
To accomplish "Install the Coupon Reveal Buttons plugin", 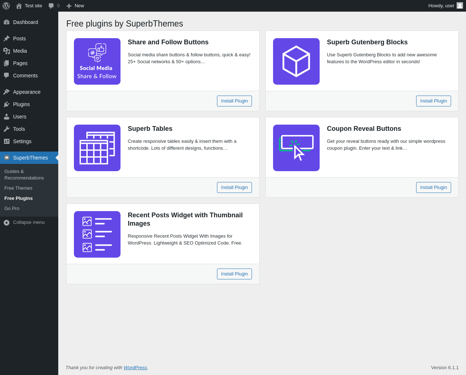I will 434,187.
